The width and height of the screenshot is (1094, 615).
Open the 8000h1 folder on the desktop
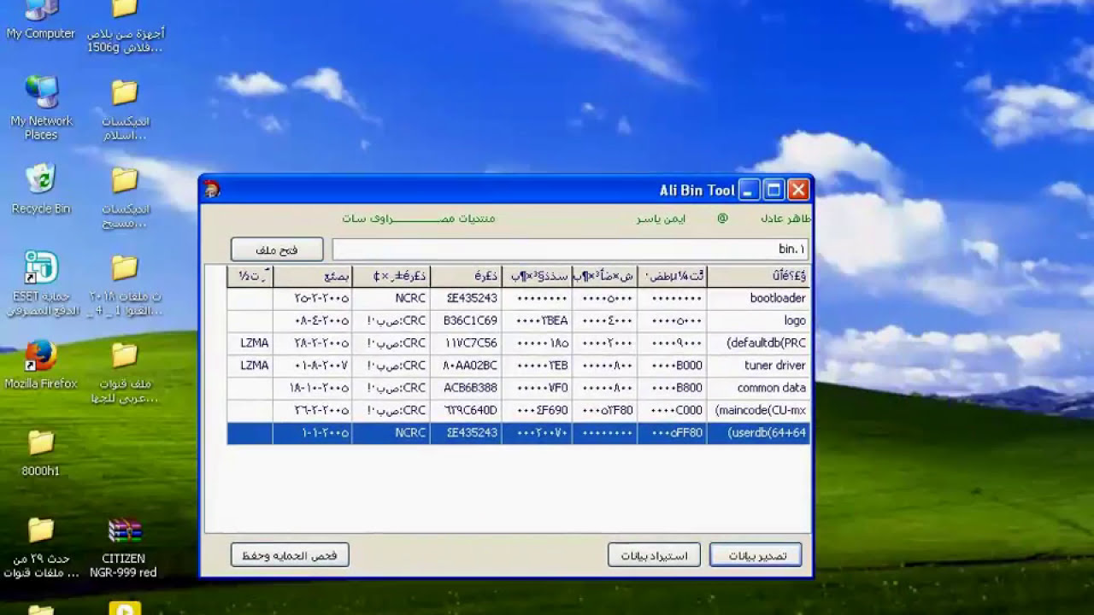(x=41, y=453)
